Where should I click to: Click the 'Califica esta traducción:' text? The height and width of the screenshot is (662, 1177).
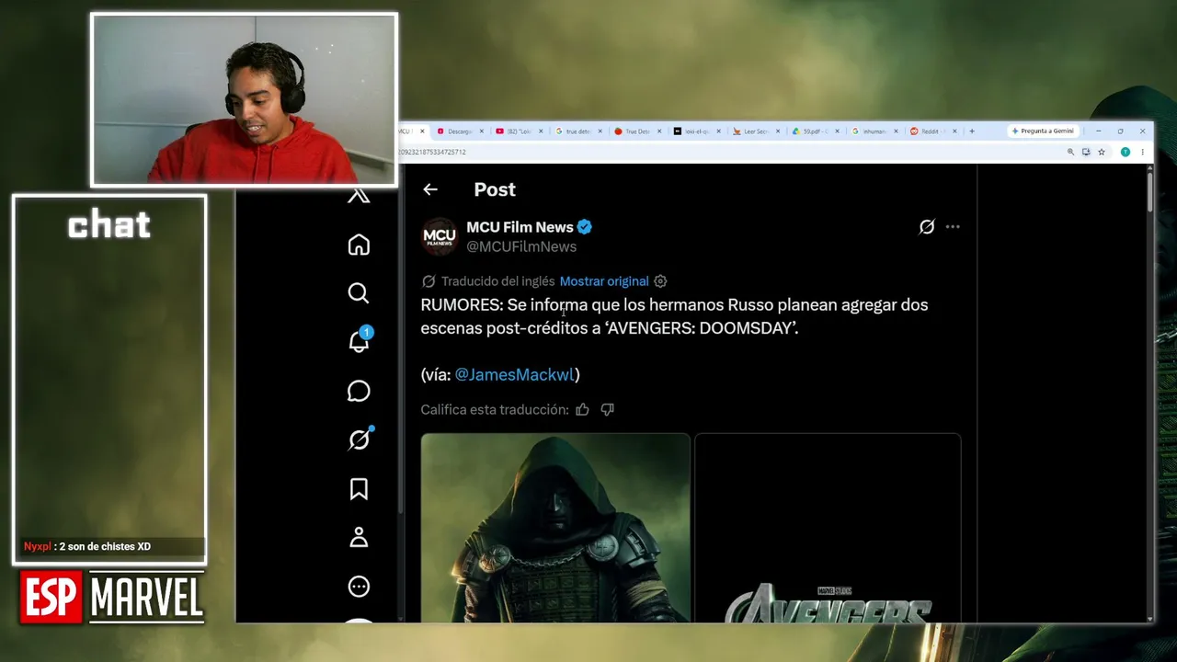495,410
